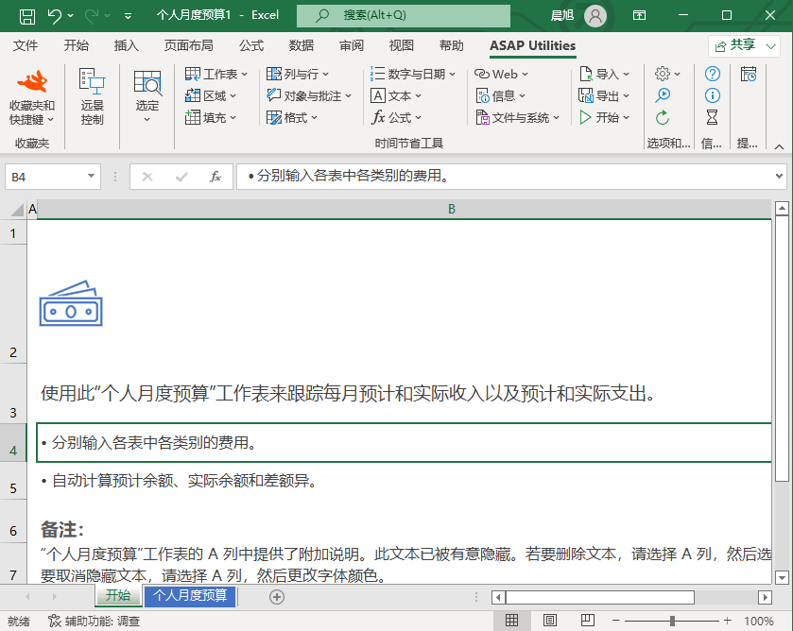793x631 pixels.
Task: Open the 文件 tab
Action: (26, 45)
